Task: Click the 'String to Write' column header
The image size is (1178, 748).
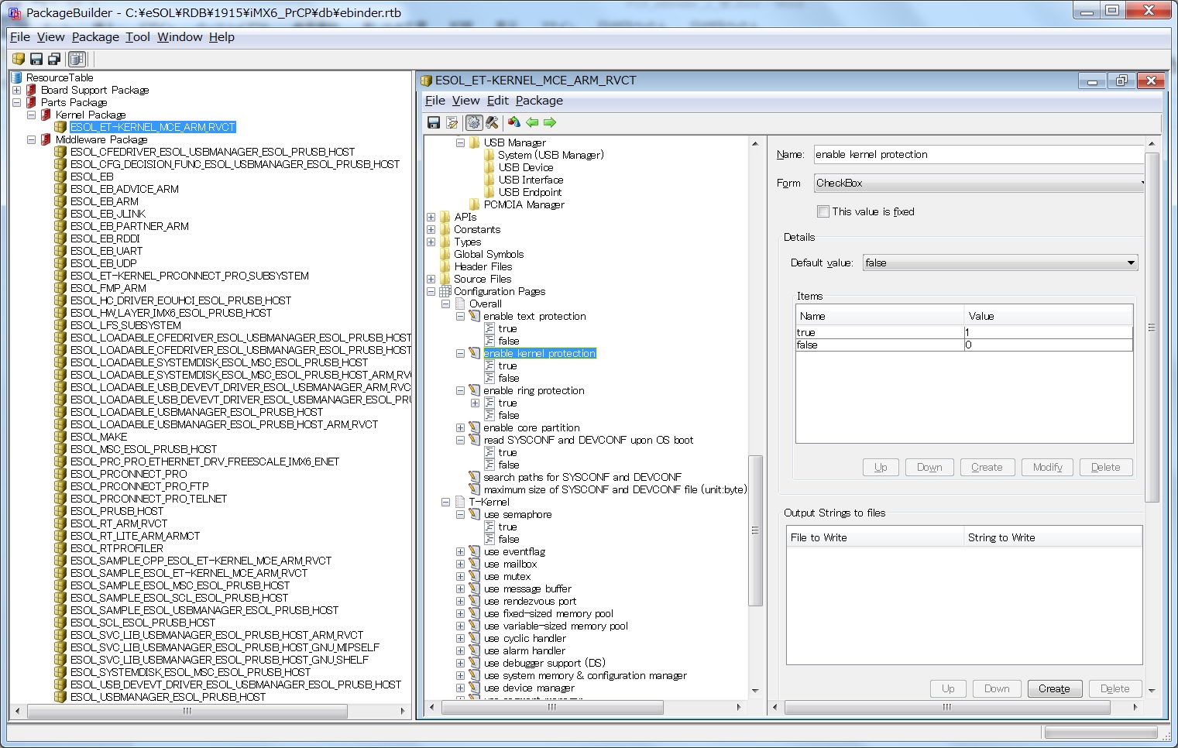Action: [1053, 537]
